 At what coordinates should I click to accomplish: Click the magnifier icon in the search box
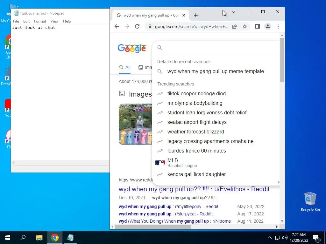click(160, 48)
